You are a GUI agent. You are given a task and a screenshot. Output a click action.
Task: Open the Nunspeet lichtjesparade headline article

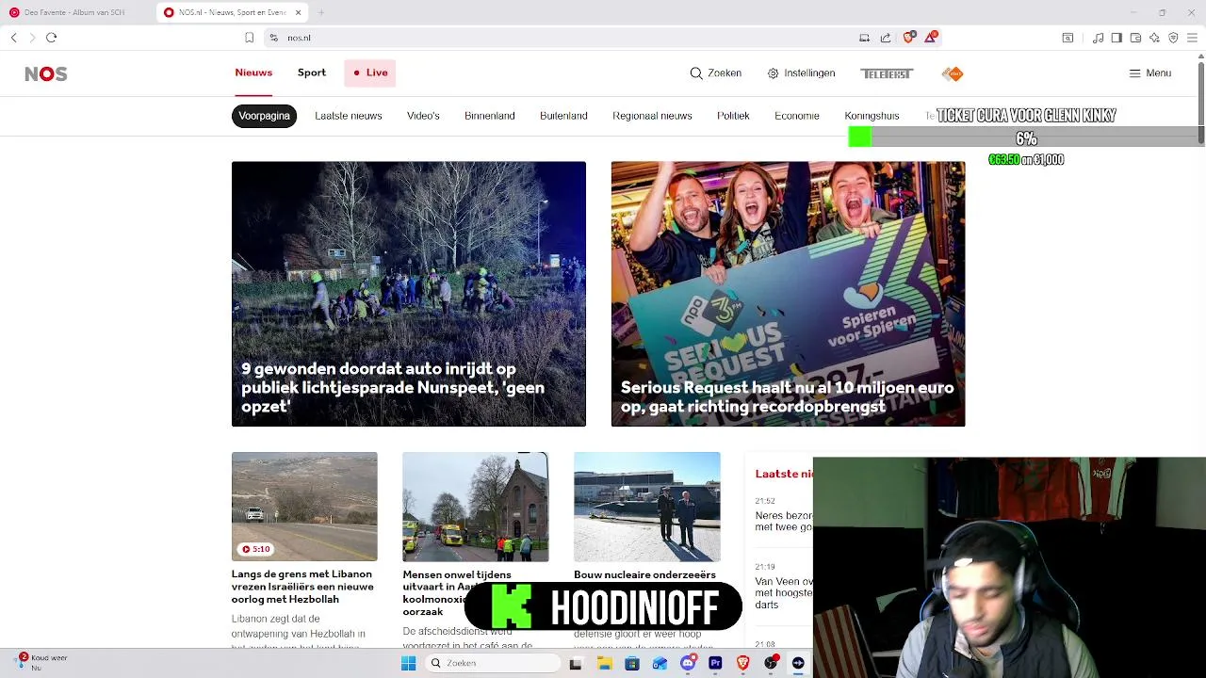click(x=409, y=294)
